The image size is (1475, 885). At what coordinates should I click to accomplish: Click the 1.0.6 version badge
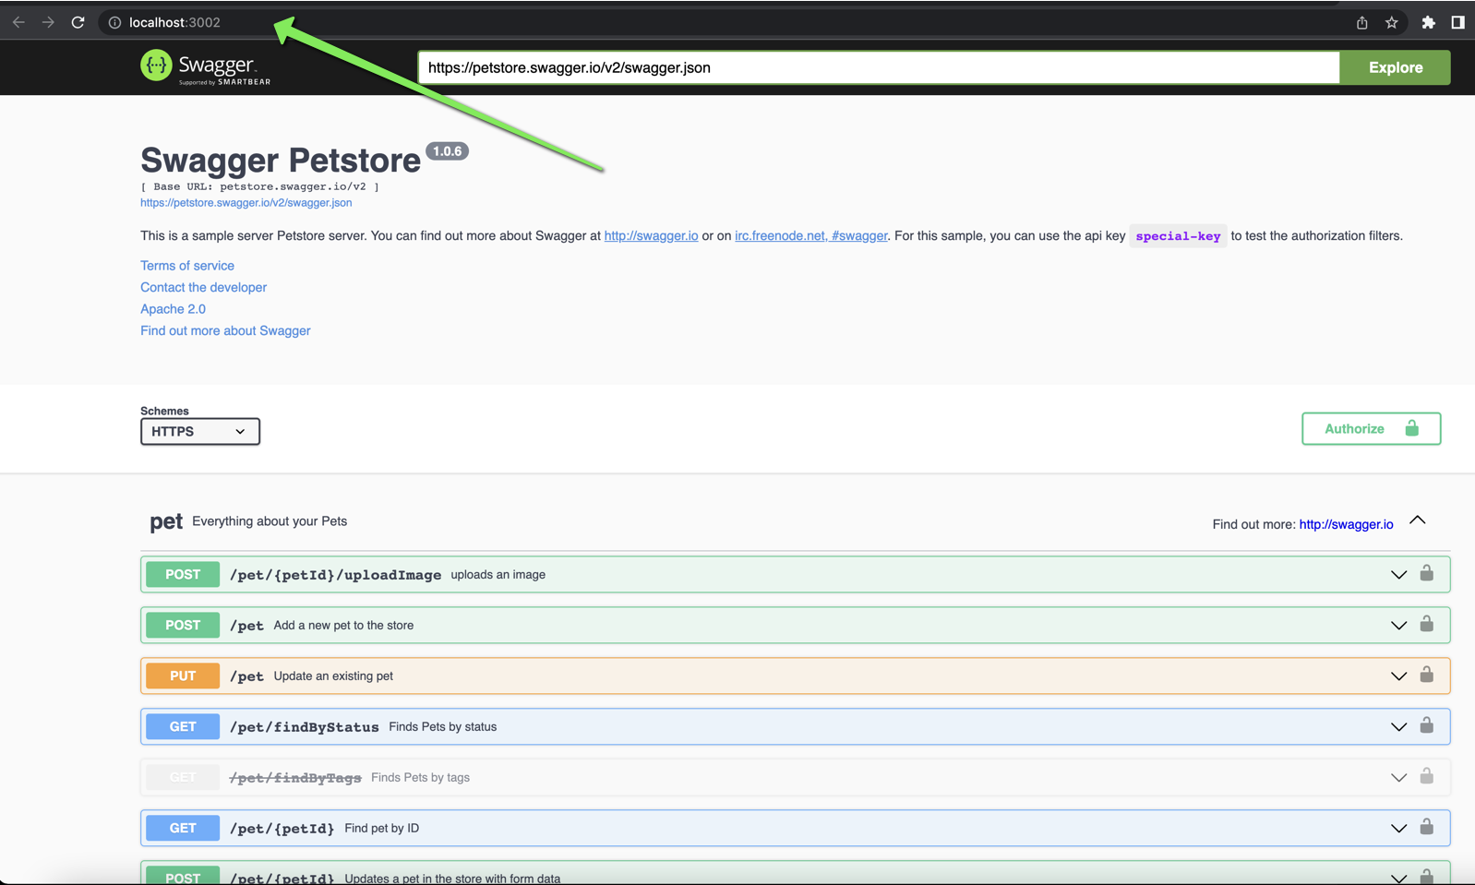click(447, 151)
